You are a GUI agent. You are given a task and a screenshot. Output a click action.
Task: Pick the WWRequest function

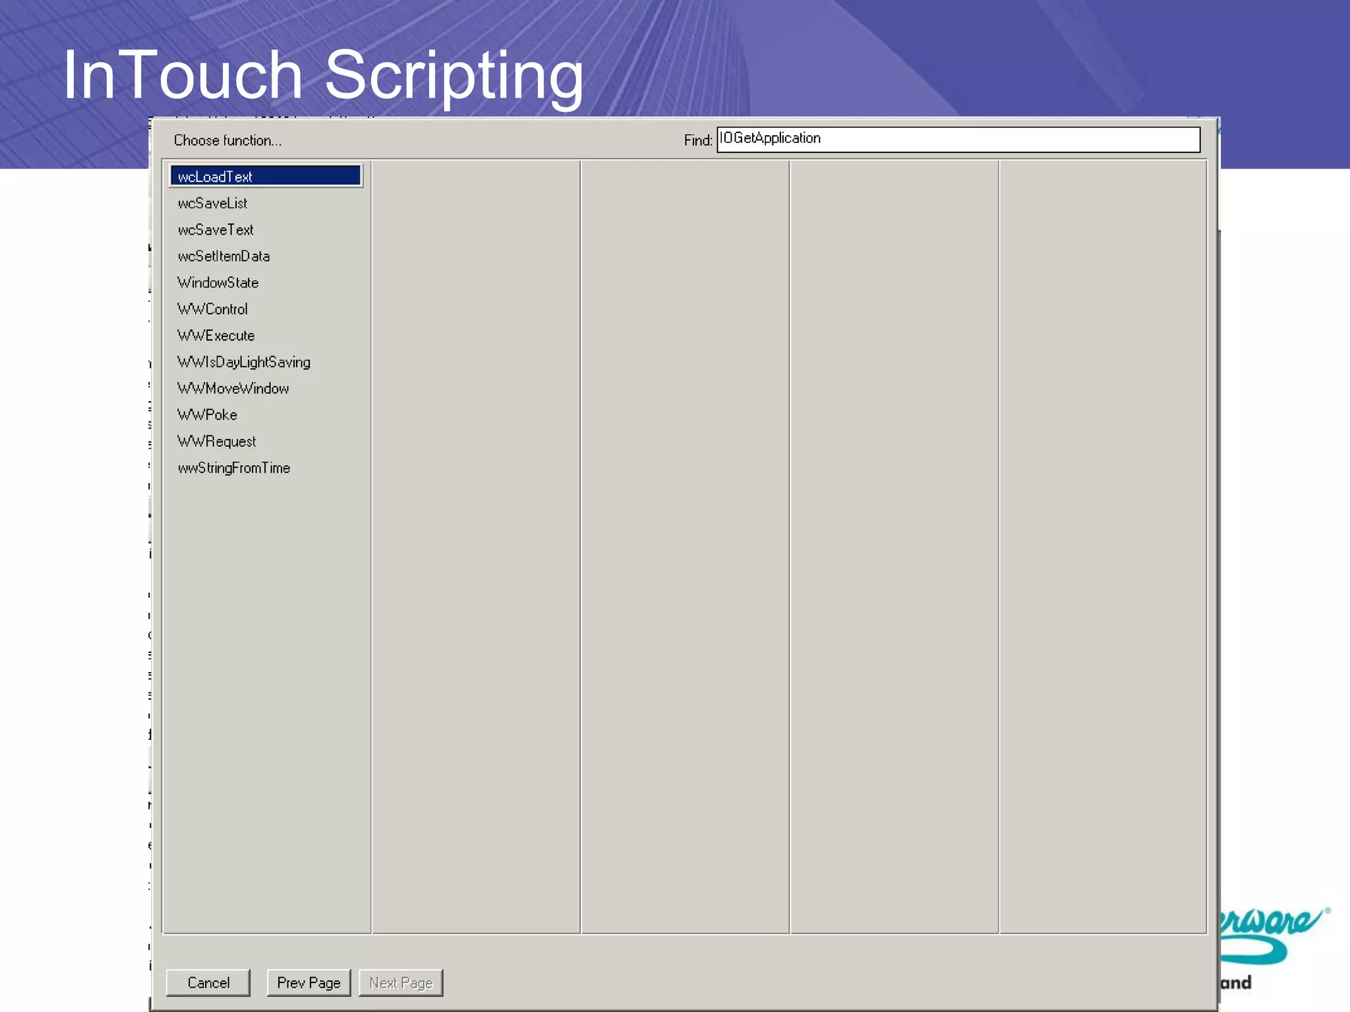coord(216,441)
